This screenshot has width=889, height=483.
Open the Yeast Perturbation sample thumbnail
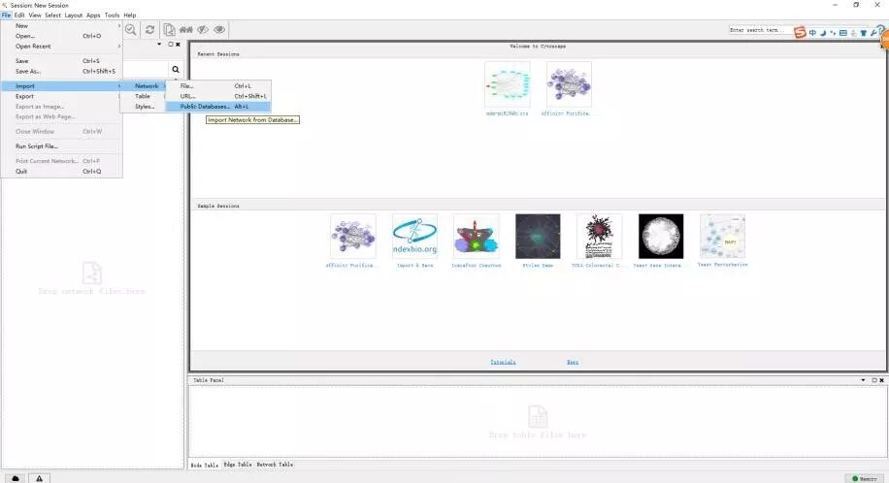click(722, 237)
